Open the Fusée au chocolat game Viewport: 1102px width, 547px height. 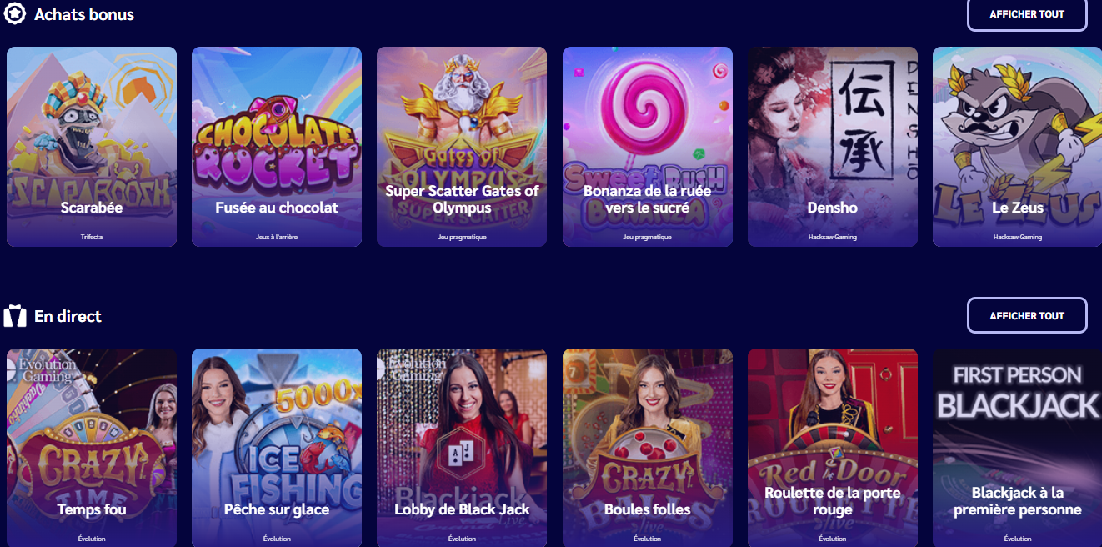point(277,147)
